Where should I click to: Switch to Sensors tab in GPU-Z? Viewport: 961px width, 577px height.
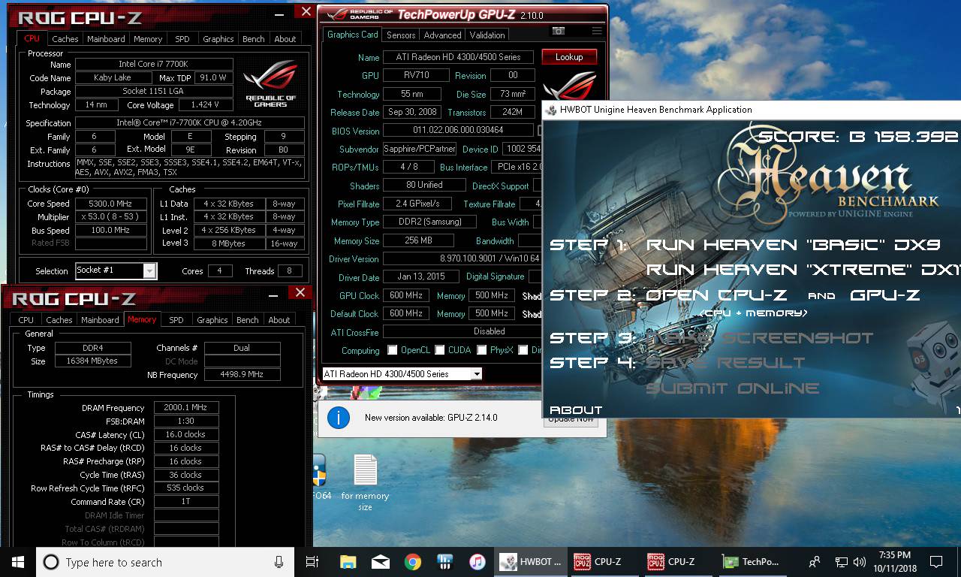pos(401,35)
